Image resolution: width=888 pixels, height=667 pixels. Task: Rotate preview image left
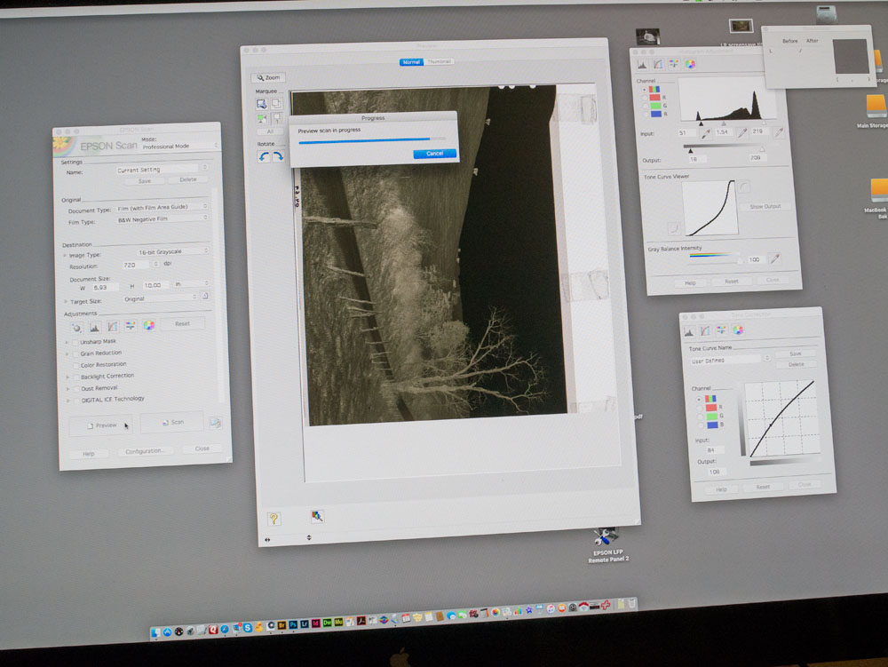point(264,157)
